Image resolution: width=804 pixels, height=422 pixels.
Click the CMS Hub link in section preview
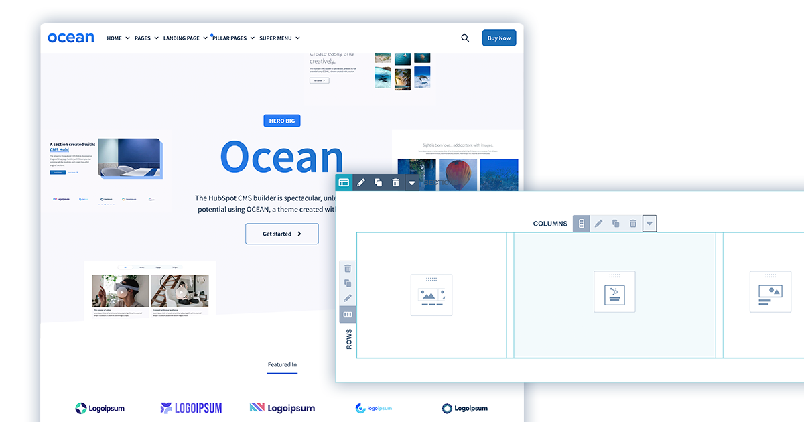(59, 150)
